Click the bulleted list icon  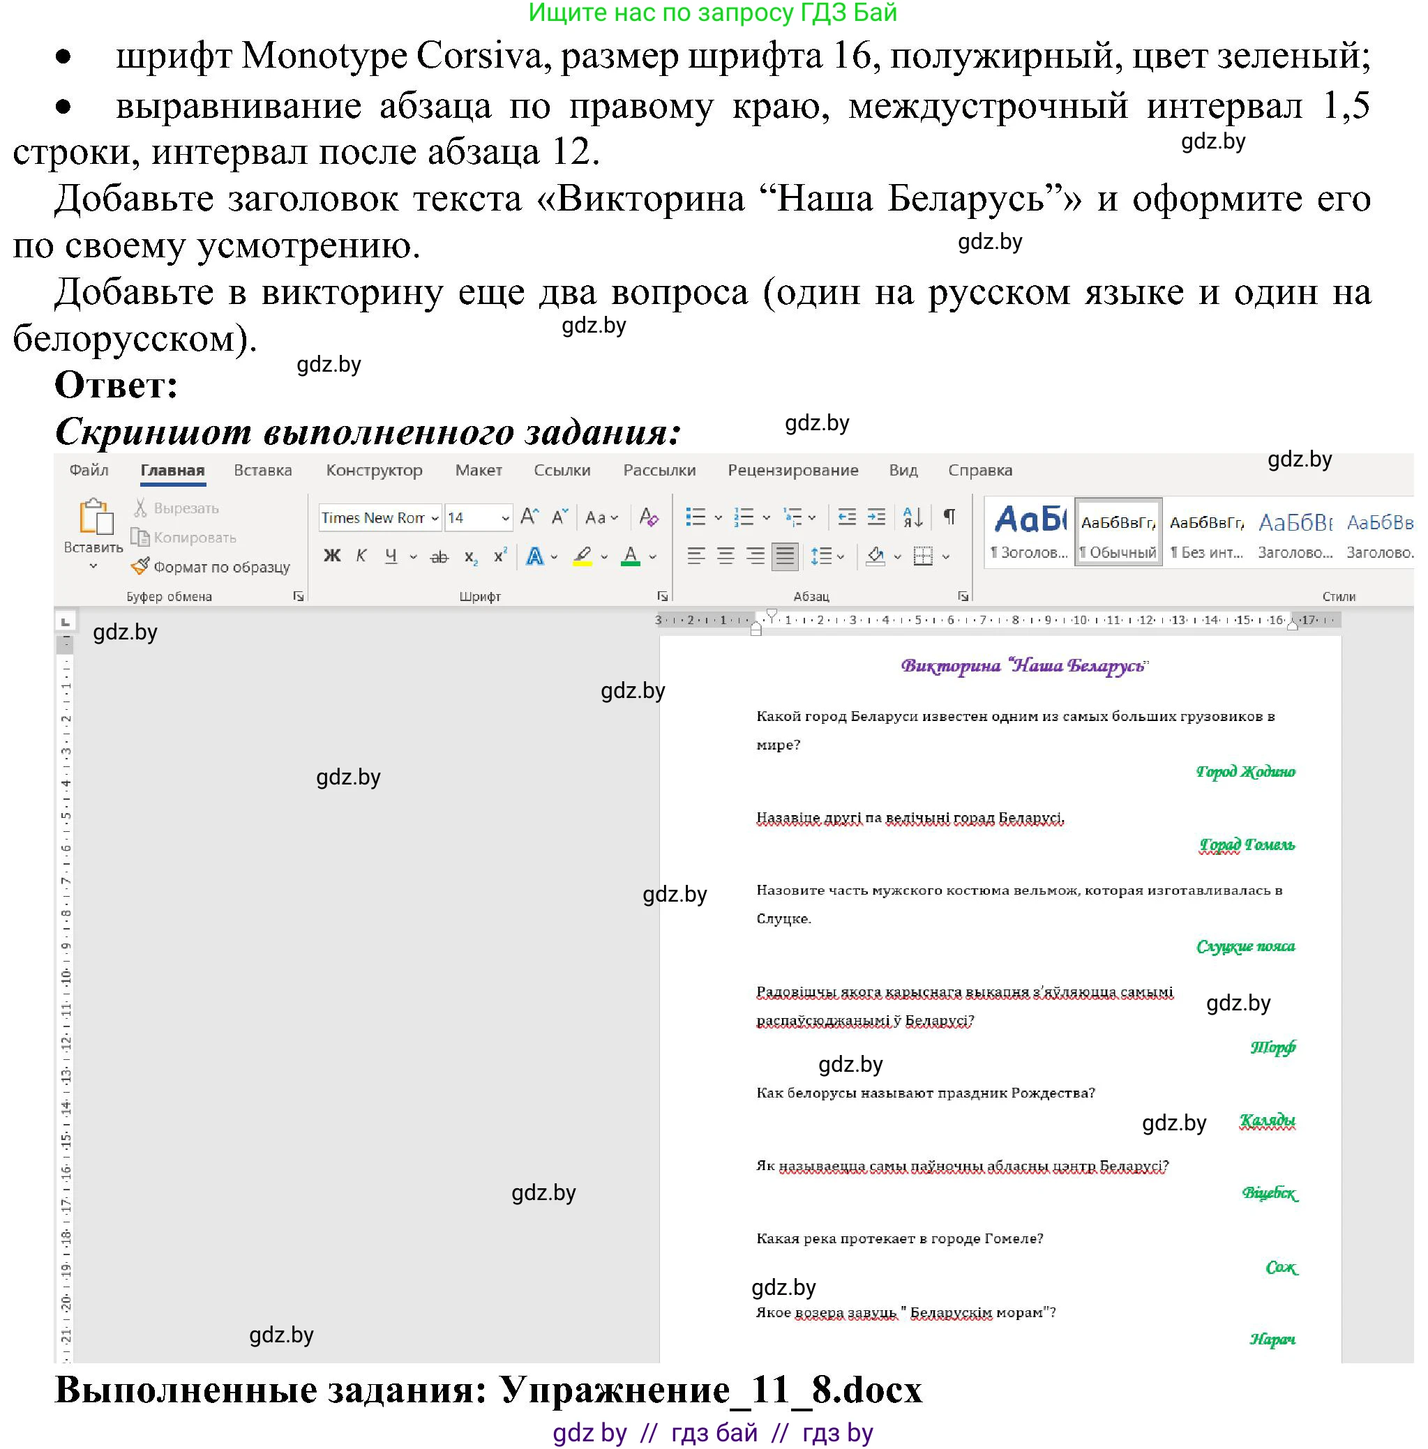[696, 517]
